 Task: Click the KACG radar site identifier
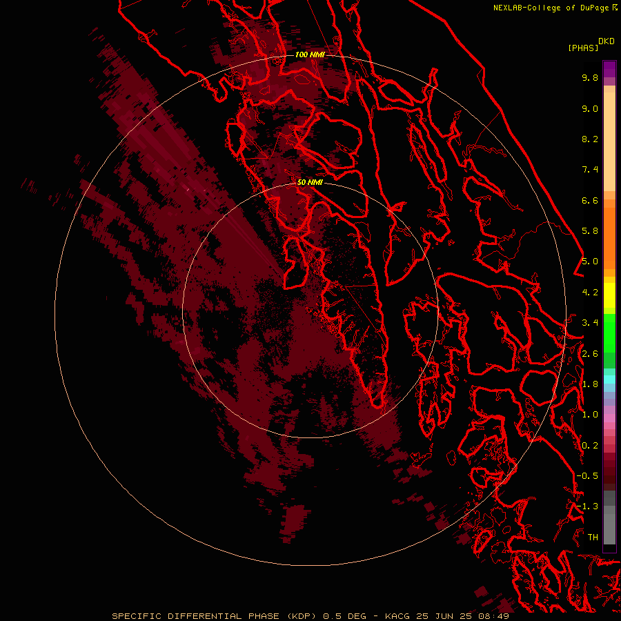[397, 616]
